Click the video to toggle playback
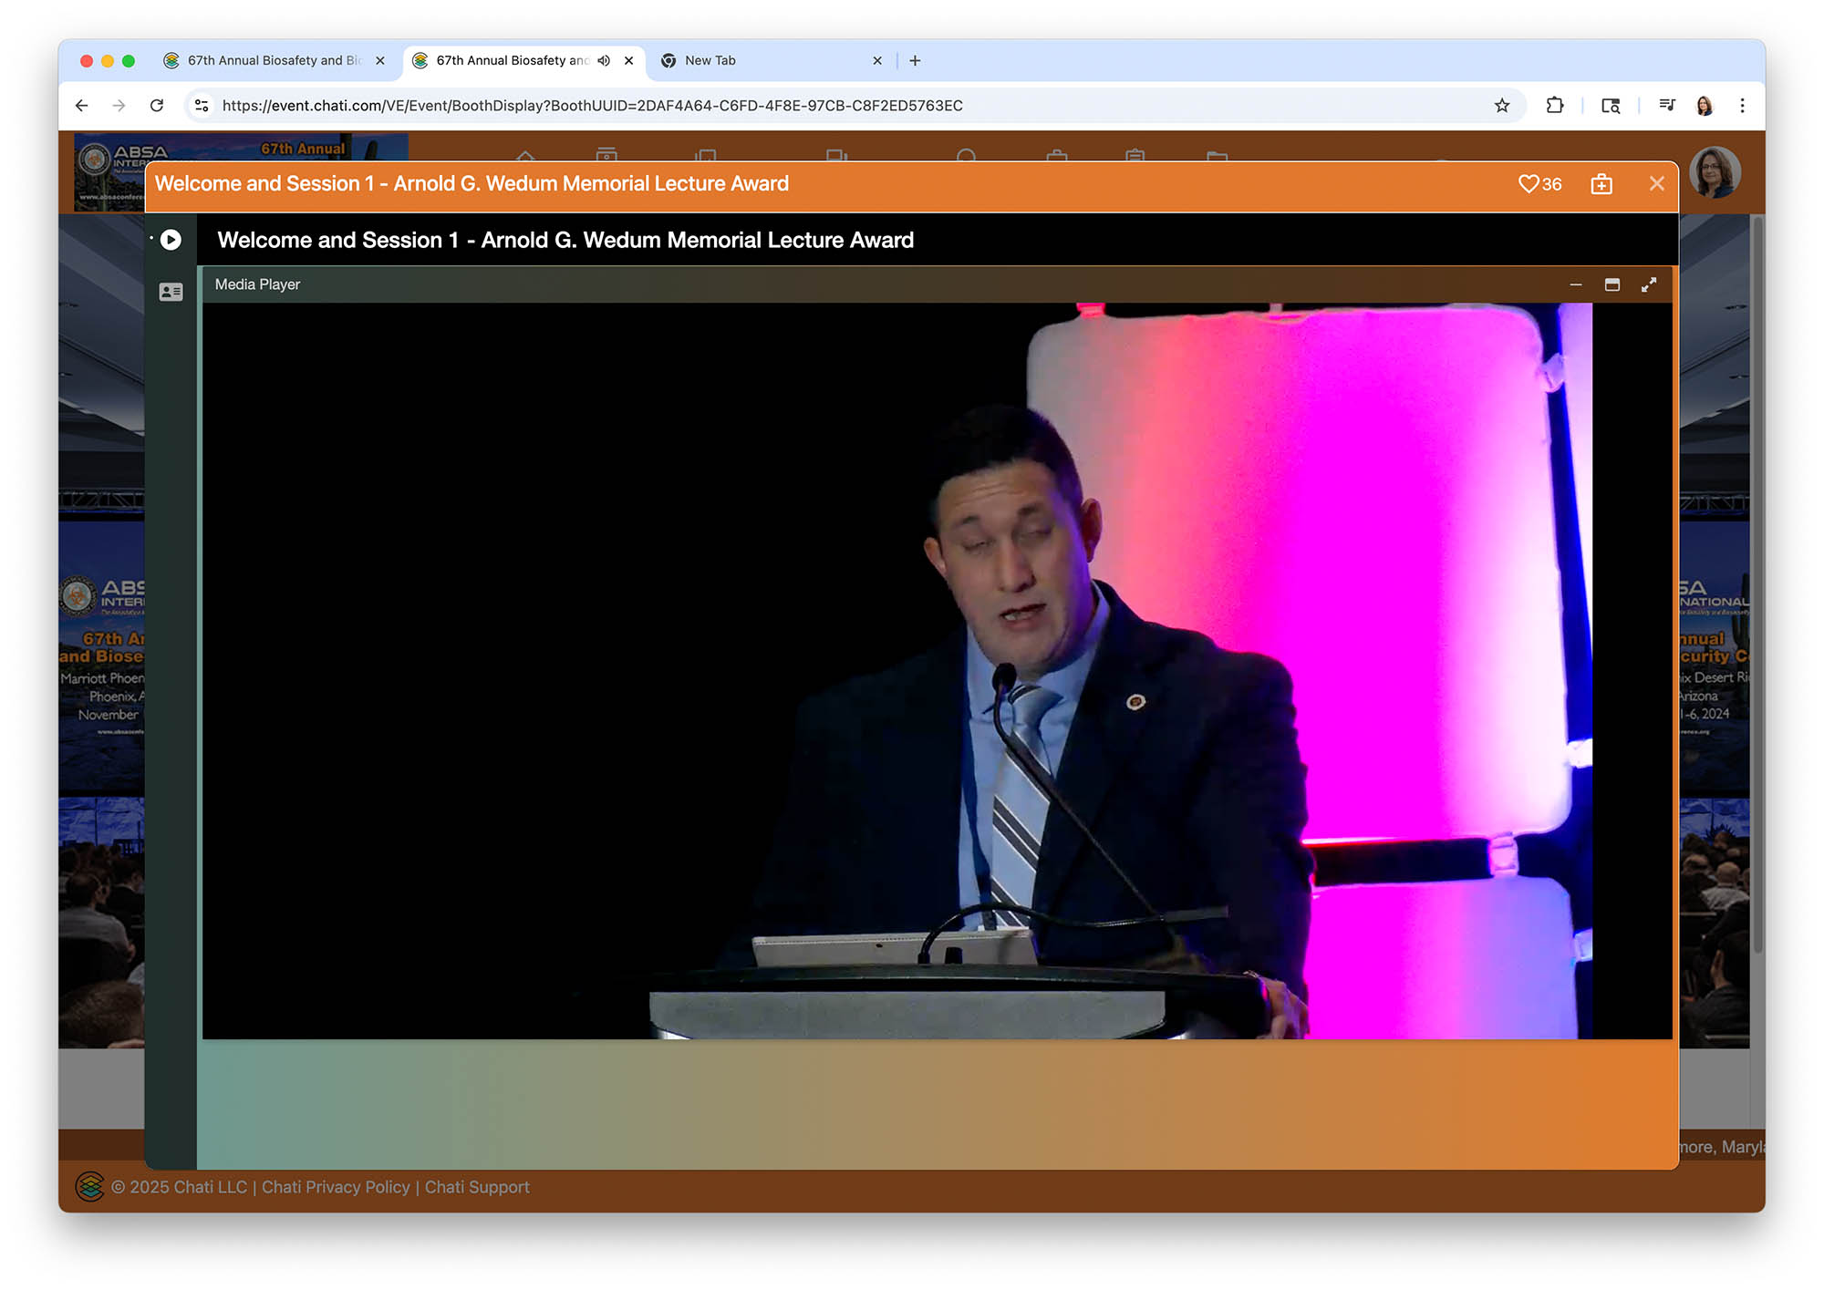This screenshot has width=1824, height=1290. (937, 670)
